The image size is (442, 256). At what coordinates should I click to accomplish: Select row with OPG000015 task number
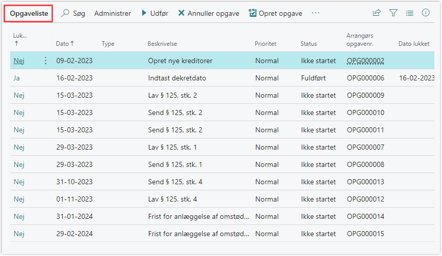pyautogui.click(x=365, y=234)
